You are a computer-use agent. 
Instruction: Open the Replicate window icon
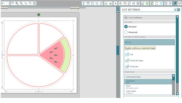[x=138, y=3]
